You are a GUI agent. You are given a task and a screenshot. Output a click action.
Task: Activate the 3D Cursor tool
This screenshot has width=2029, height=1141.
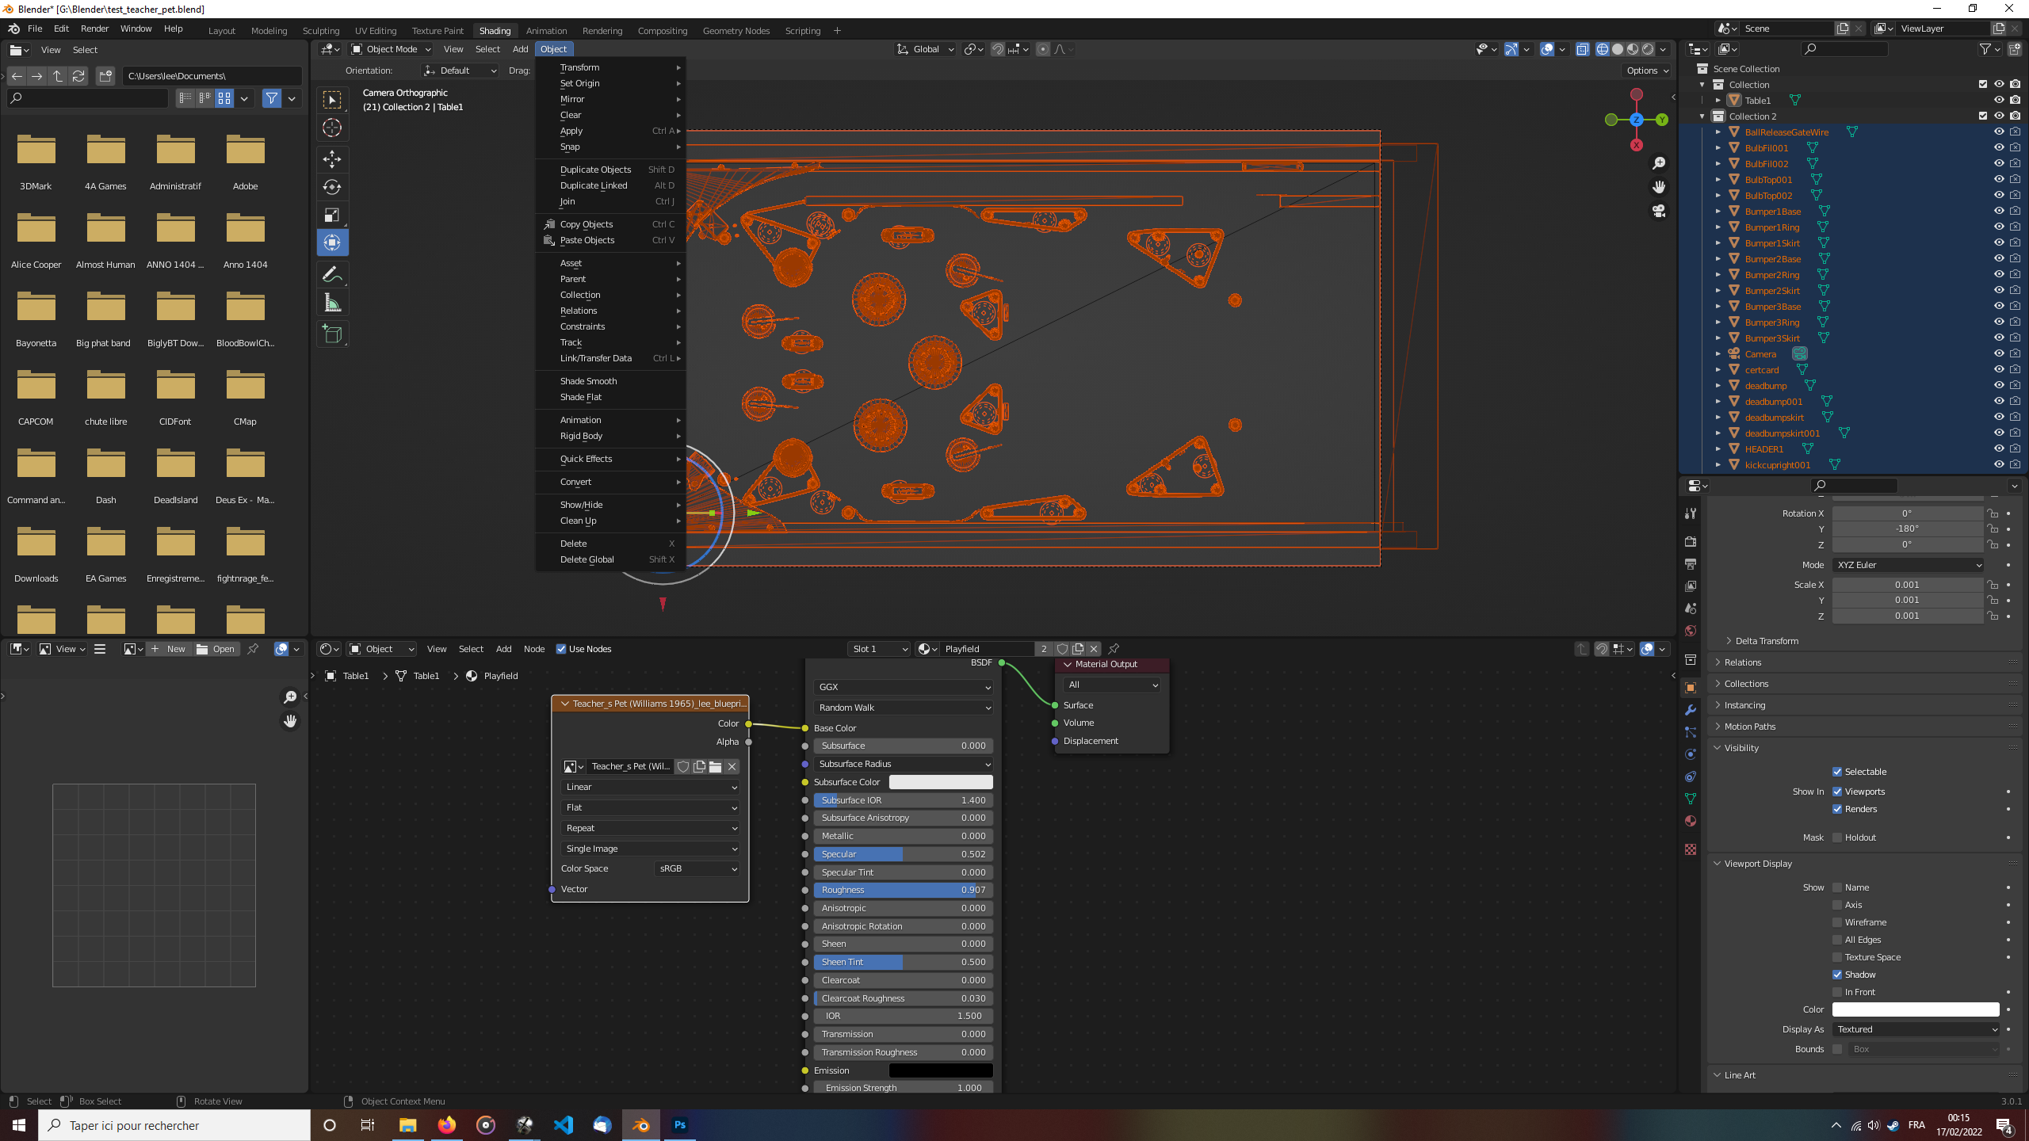332,128
